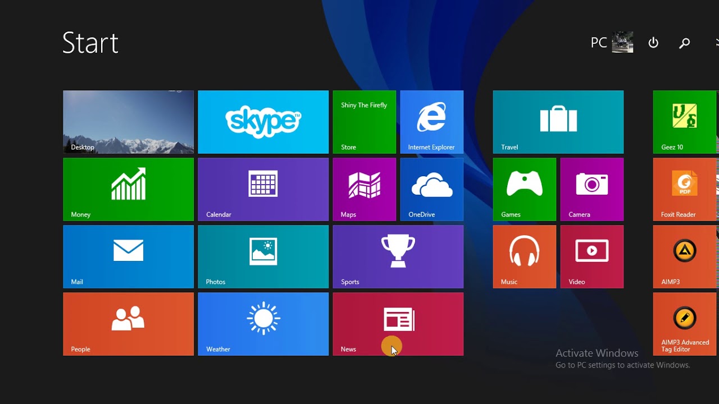Open the News tile
Image resolution: width=719 pixels, height=404 pixels.
click(398, 324)
